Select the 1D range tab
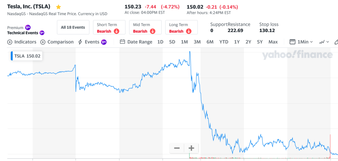 click(x=160, y=42)
